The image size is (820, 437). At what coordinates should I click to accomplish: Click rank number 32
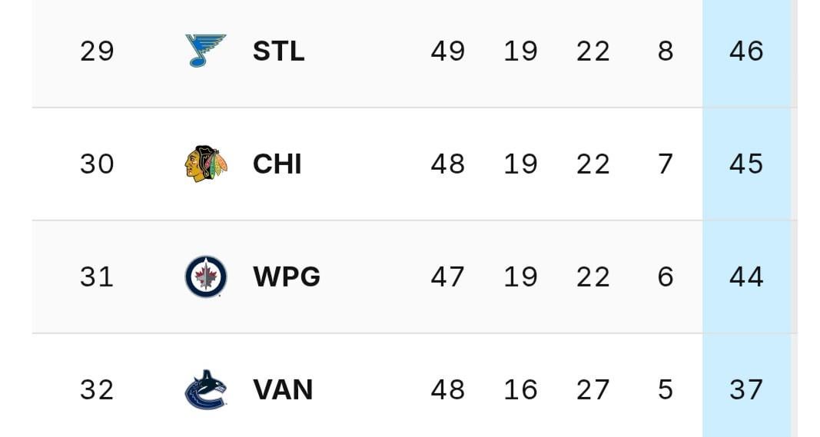[97, 390]
